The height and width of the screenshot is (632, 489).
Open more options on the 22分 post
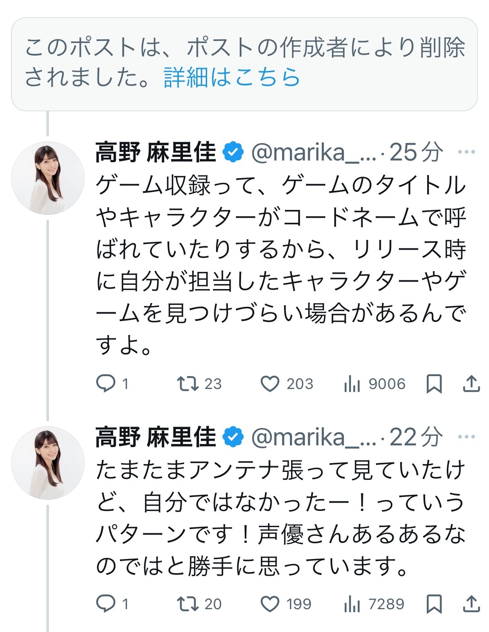[x=467, y=437]
